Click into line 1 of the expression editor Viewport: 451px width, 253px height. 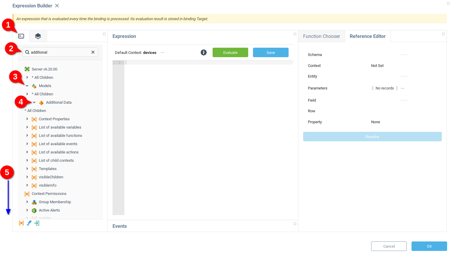coord(209,63)
